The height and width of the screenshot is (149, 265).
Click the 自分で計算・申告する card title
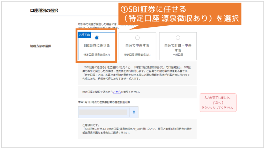pyautogui.click(x=178, y=48)
